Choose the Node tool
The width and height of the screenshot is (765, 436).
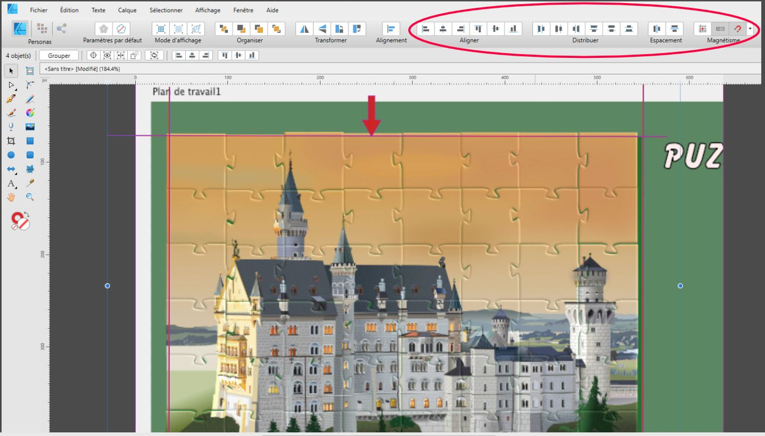point(11,85)
